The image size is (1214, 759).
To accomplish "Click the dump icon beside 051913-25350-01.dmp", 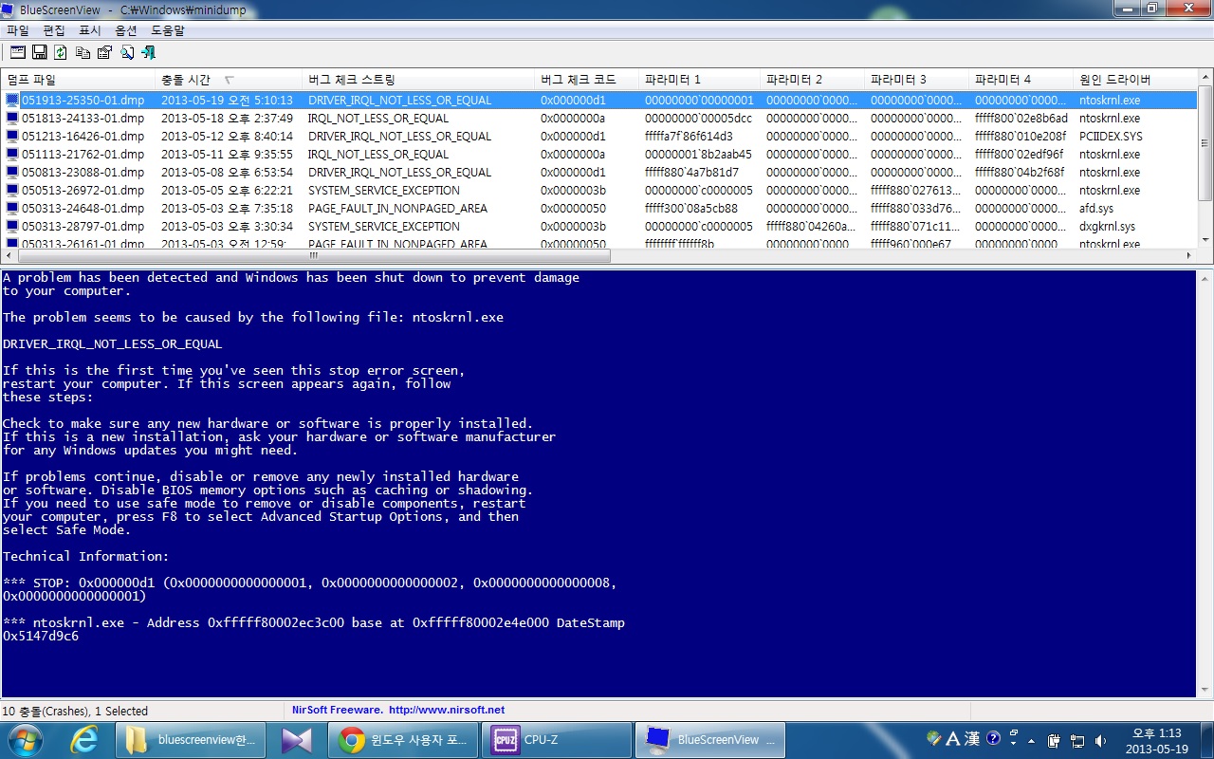I will [12, 100].
